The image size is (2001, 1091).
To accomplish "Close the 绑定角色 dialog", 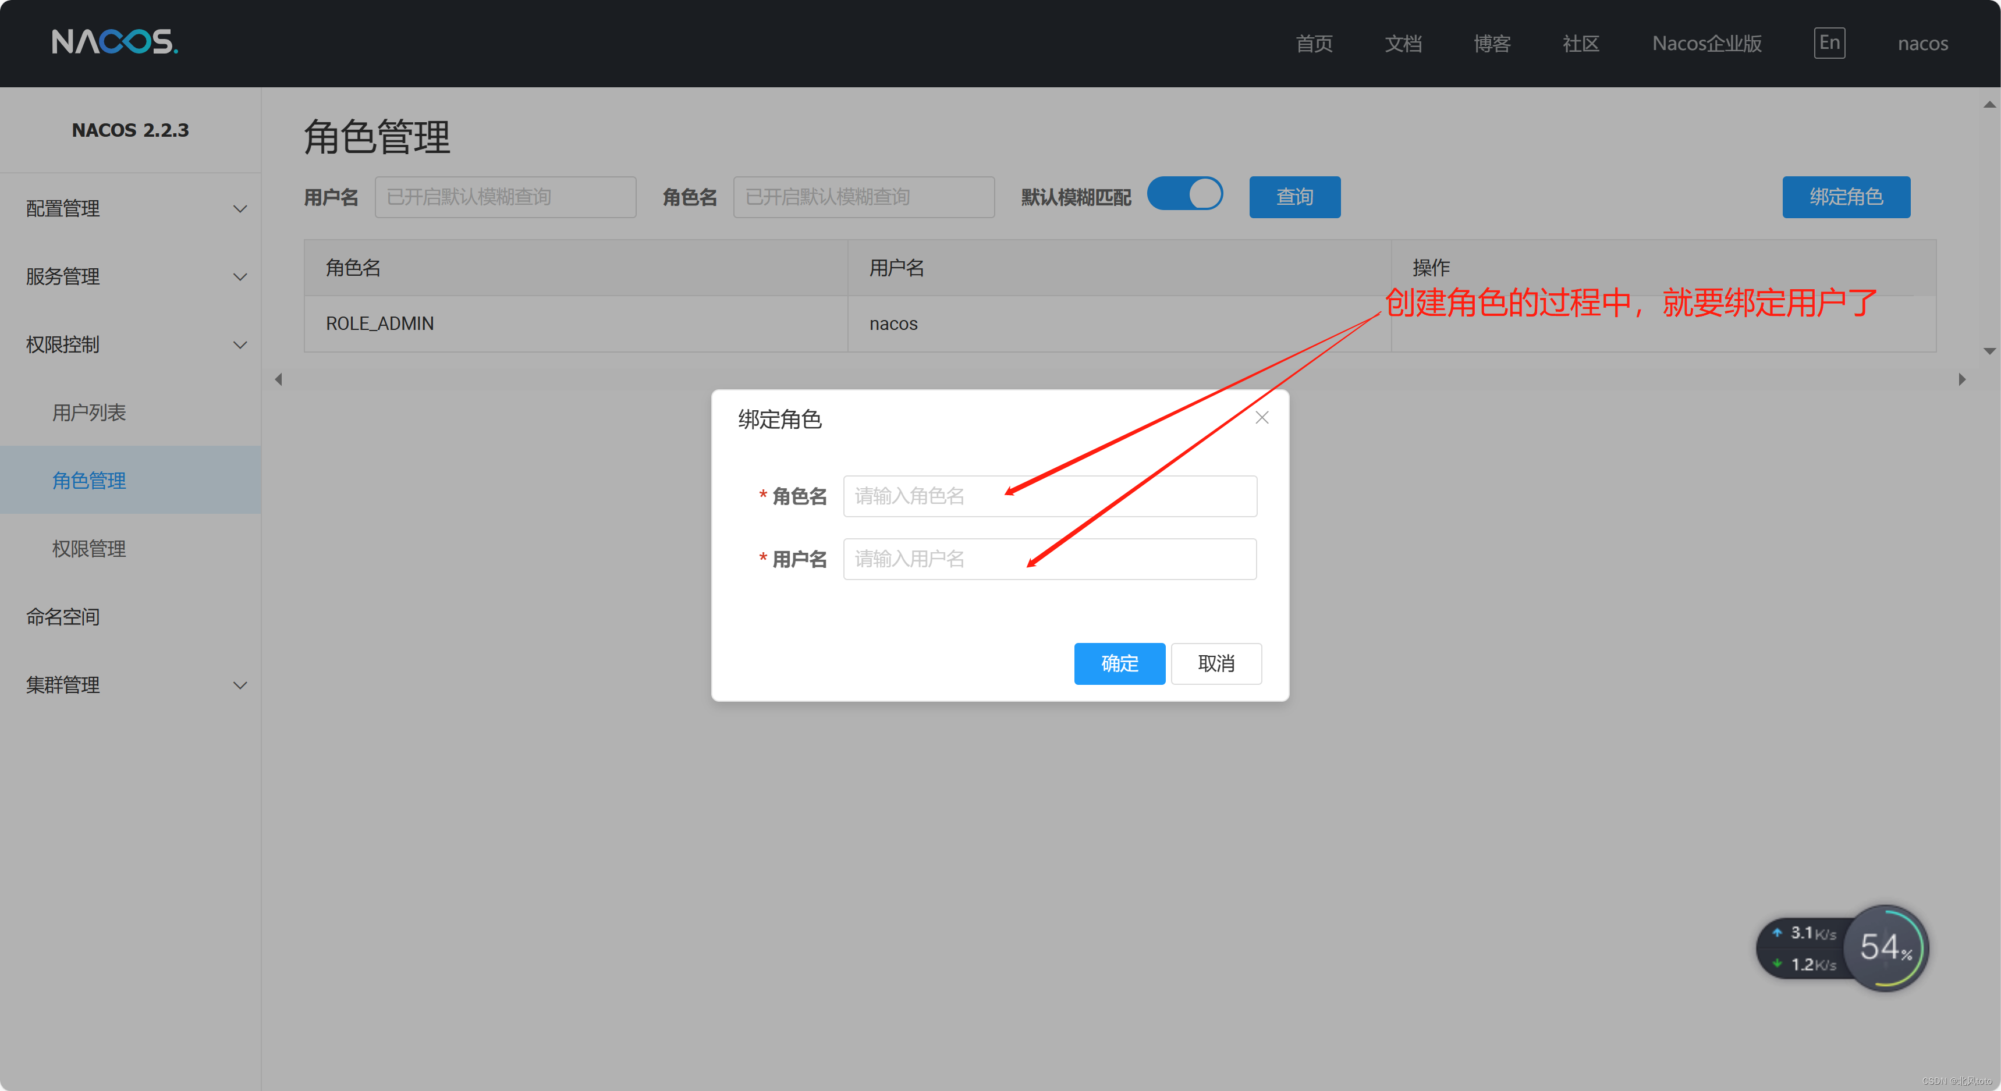I will click(1261, 418).
